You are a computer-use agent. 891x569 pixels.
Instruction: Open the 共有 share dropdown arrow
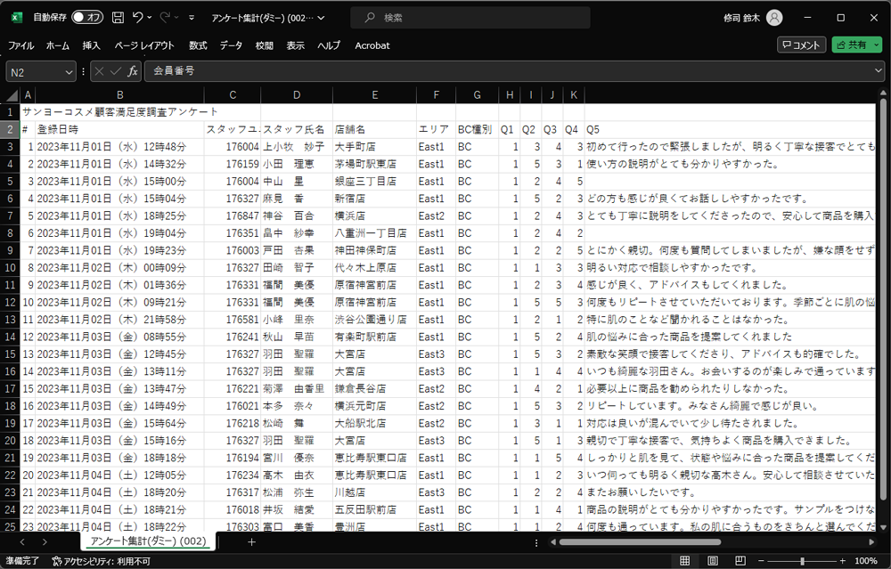click(877, 45)
